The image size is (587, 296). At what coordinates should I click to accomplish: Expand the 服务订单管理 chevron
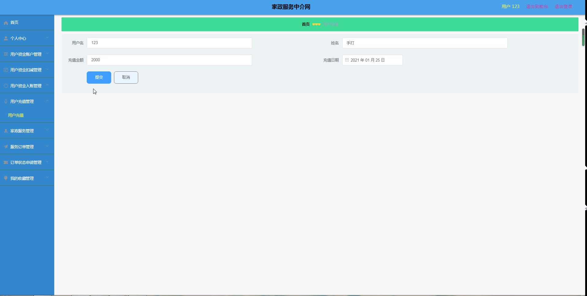[x=47, y=146]
